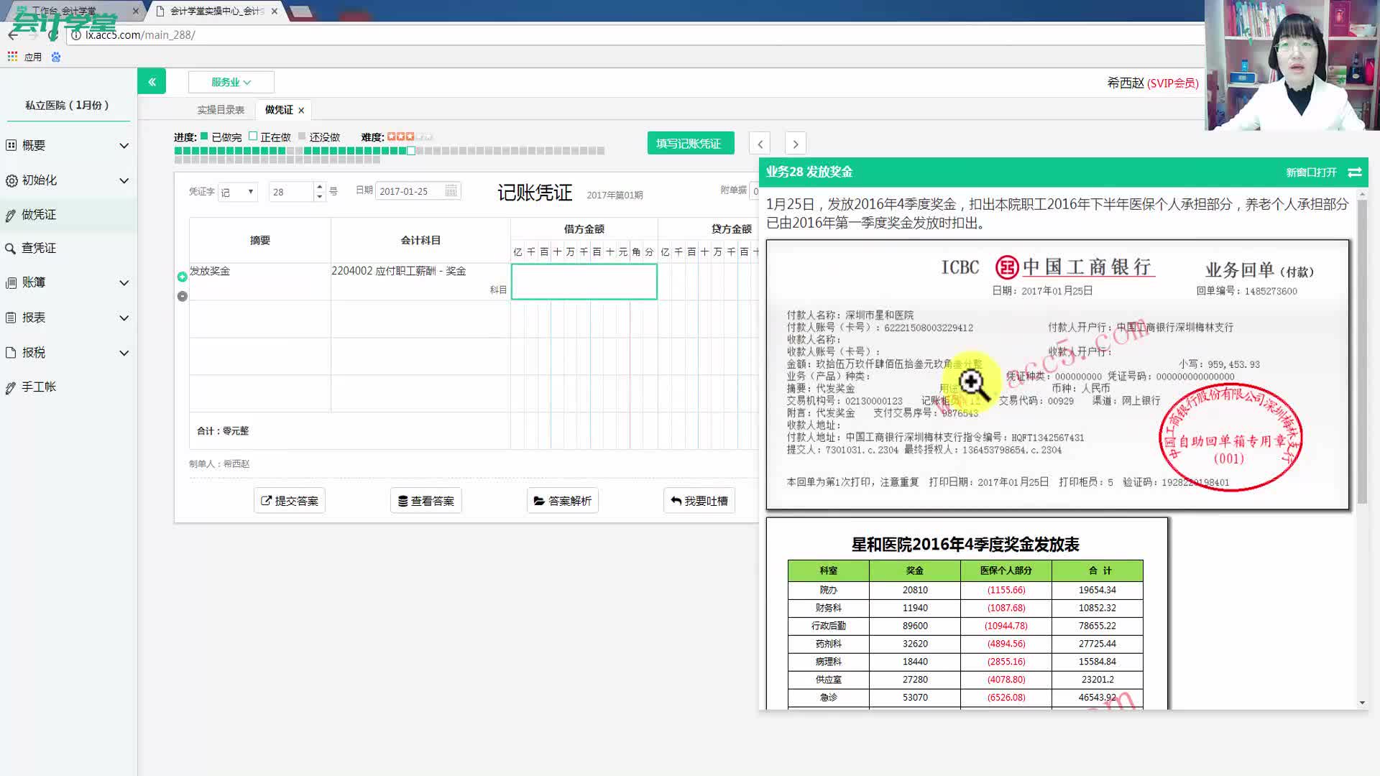Click 提交答案 button
Screen dimensions: 1380x776
pos(290,501)
